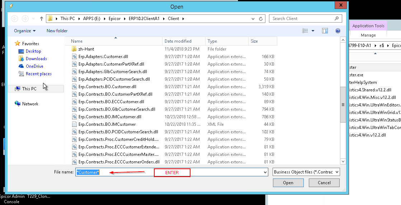The height and width of the screenshot is (205, 401).
Task: Select Downloads in Favorites
Action: [x=36, y=58]
